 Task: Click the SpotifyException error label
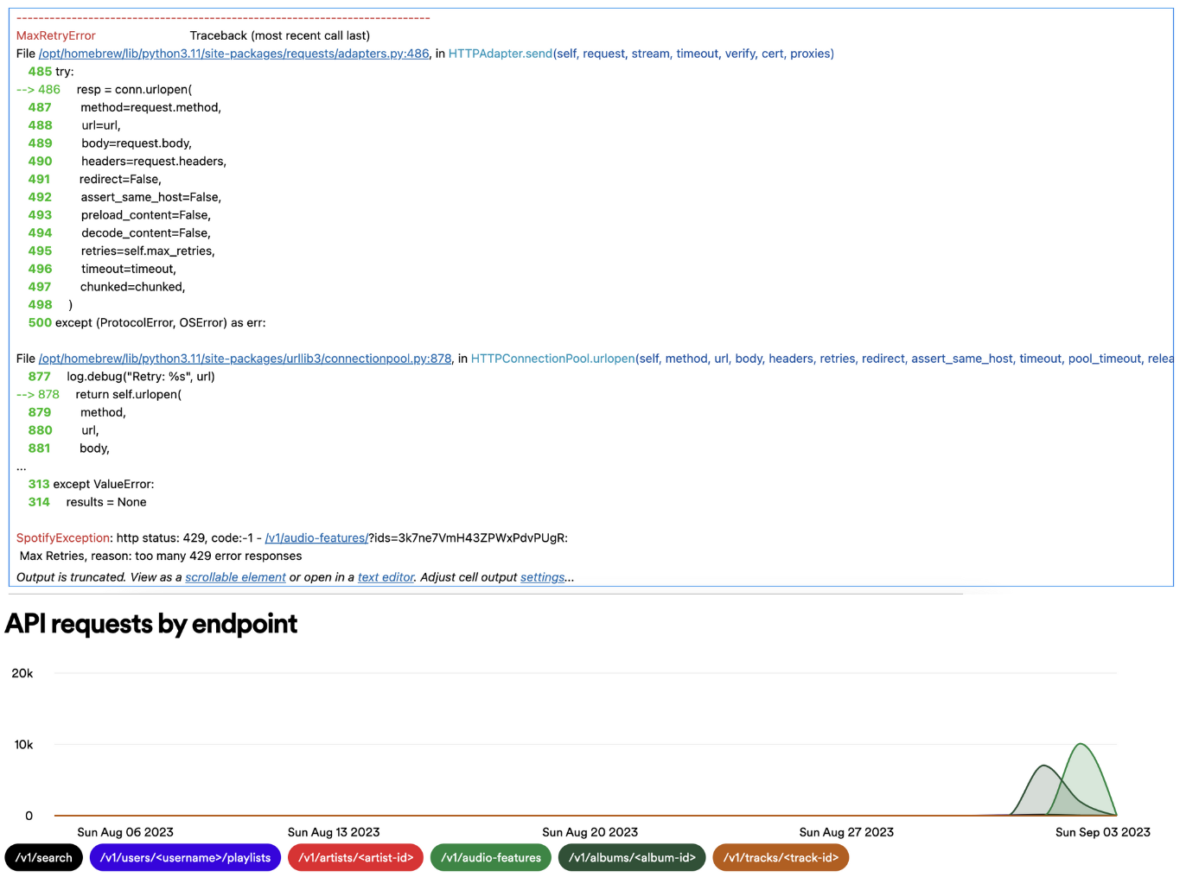[63, 537]
